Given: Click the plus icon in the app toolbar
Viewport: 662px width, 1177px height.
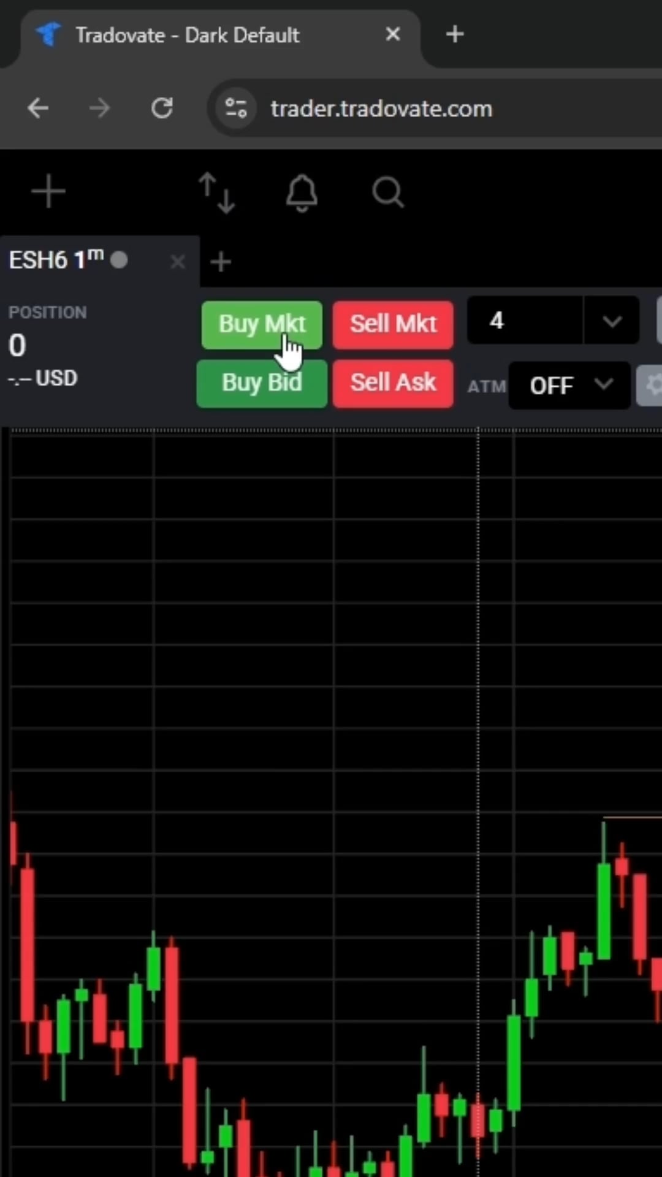Looking at the screenshot, I should tap(48, 192).
